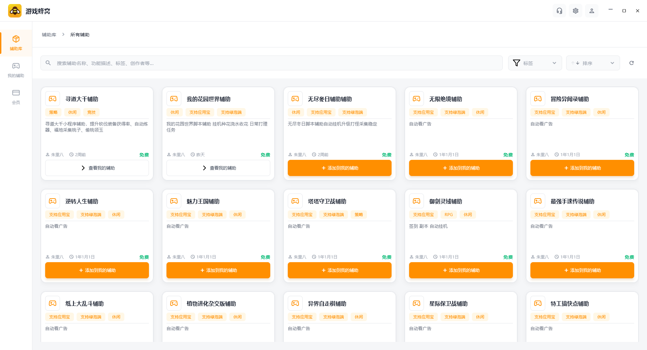Open customer support headset icon

[559, 11]
